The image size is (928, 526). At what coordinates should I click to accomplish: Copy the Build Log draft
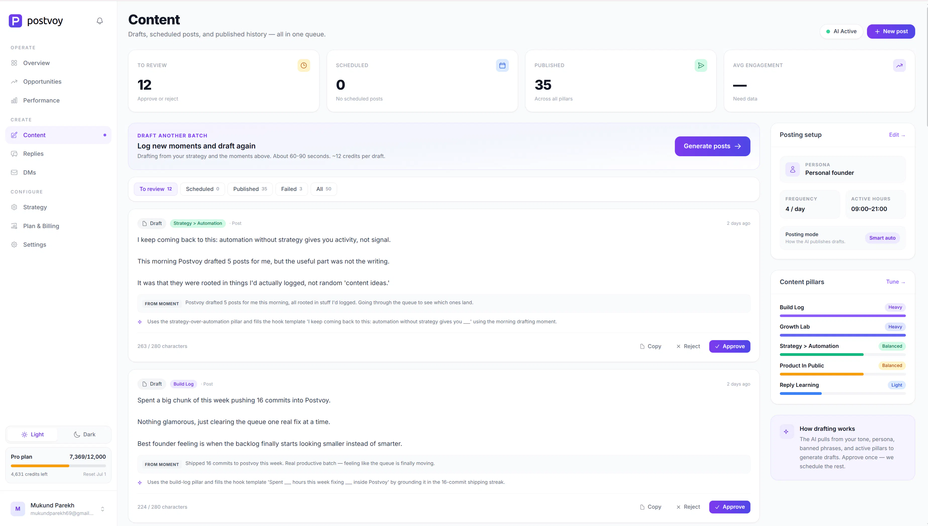coord(651,507)
